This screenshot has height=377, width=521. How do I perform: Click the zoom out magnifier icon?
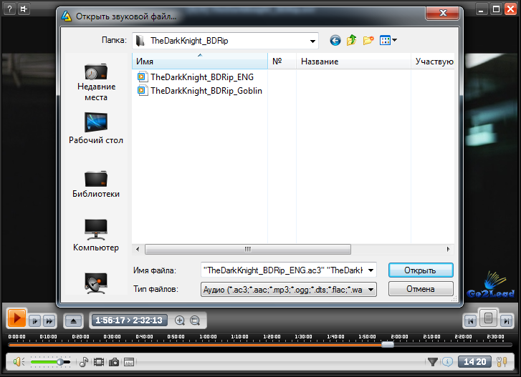coord(195,320)
